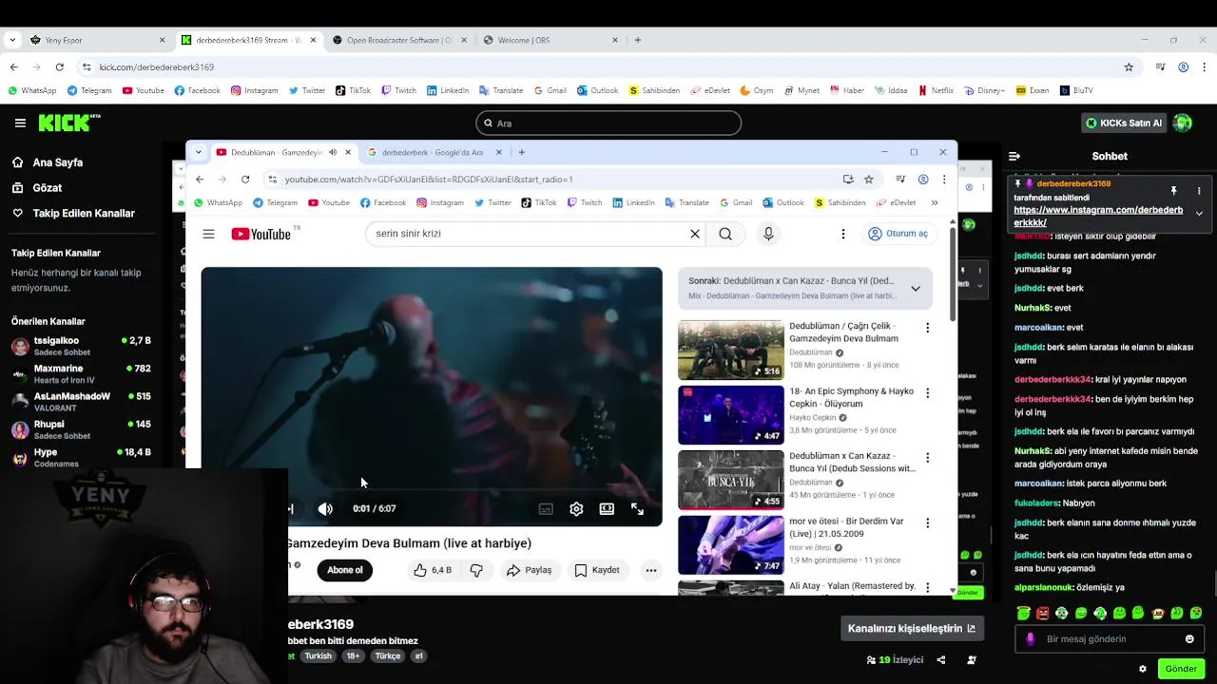Open options for Ölüyorum video
This screenshot has height=684, width=1217.
(927, 392)
